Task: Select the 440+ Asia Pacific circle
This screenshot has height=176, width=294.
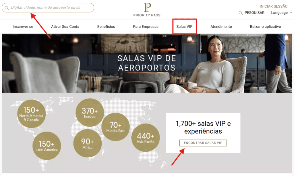Action: tap(146, 138)
